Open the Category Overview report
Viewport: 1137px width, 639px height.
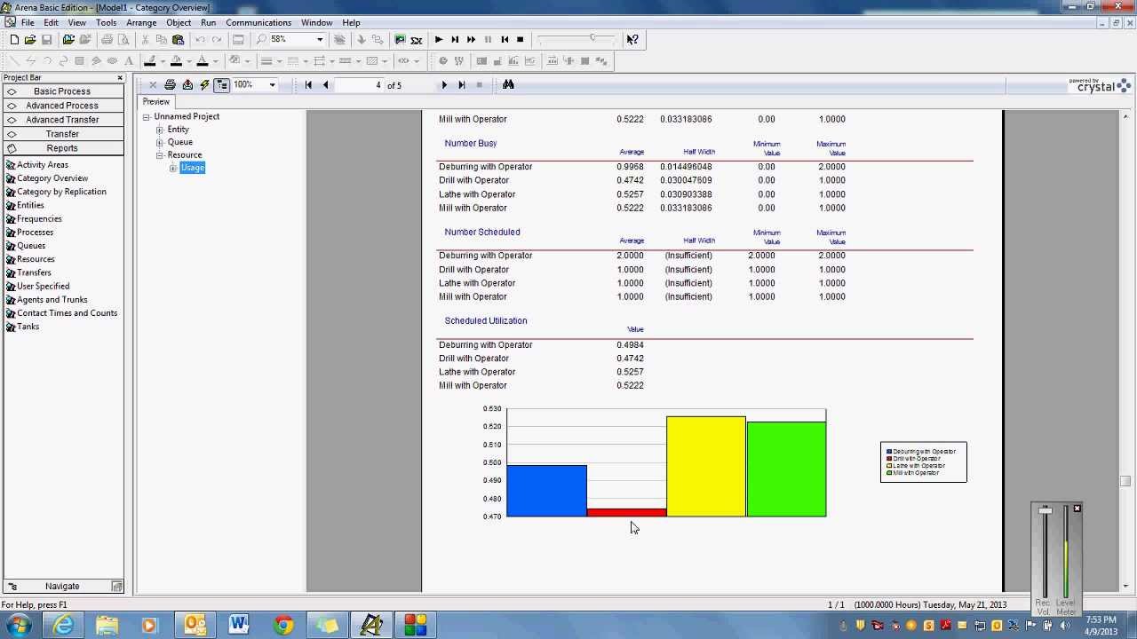click(x=47, y=178)
